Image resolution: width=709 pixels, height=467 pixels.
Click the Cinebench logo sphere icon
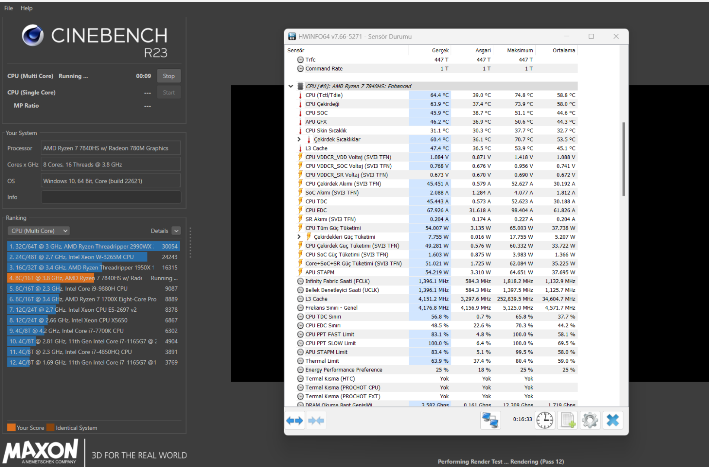[x=33, y=35]
